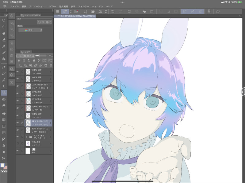
Task: Select the レイヤー 11 thumbnail
Action: [x=28, y=115]
